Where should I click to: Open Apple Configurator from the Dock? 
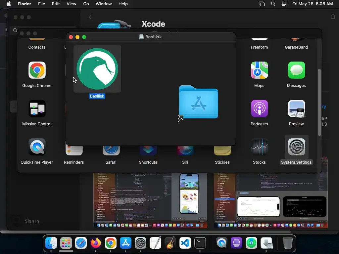pos(236,243)
